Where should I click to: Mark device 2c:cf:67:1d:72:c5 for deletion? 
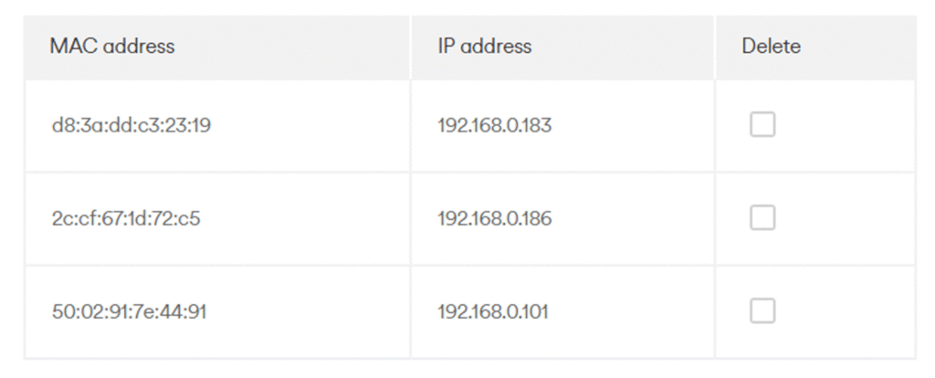[x=762, y=218]
